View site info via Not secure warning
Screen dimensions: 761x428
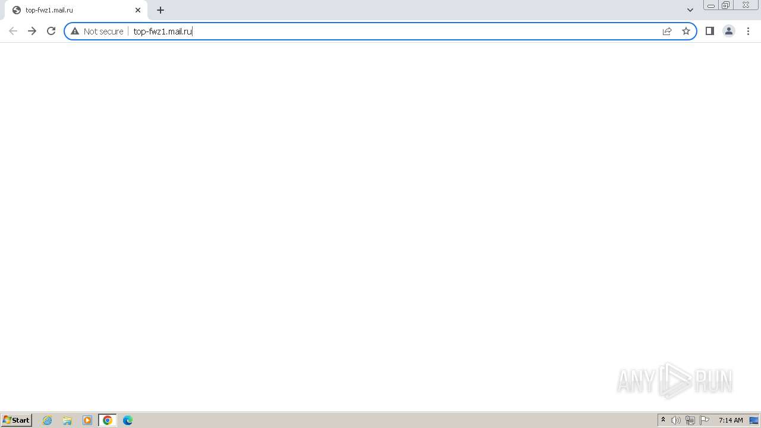pyautogui.click(x=98, y=31)
